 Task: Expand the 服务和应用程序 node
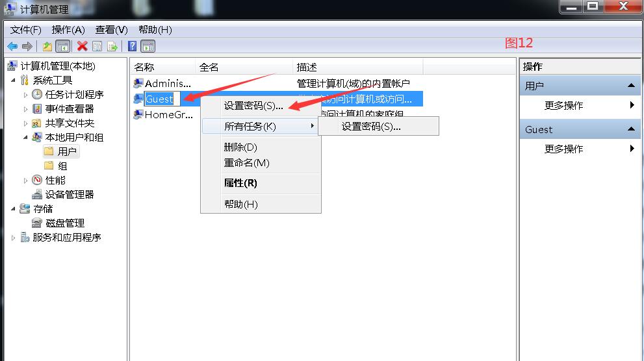[13, 238]
